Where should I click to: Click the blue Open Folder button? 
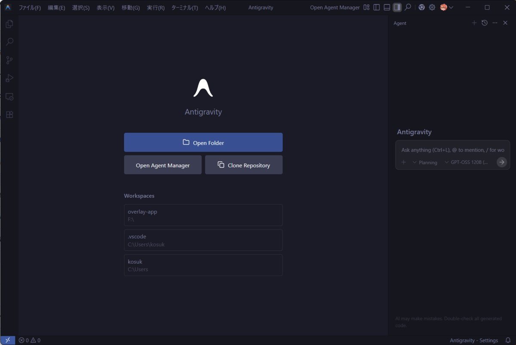[x=203, y=142]
